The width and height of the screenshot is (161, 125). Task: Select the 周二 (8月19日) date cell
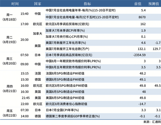pos(9,40)
